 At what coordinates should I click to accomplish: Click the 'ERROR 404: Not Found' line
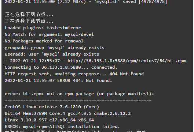click(58, 80)
